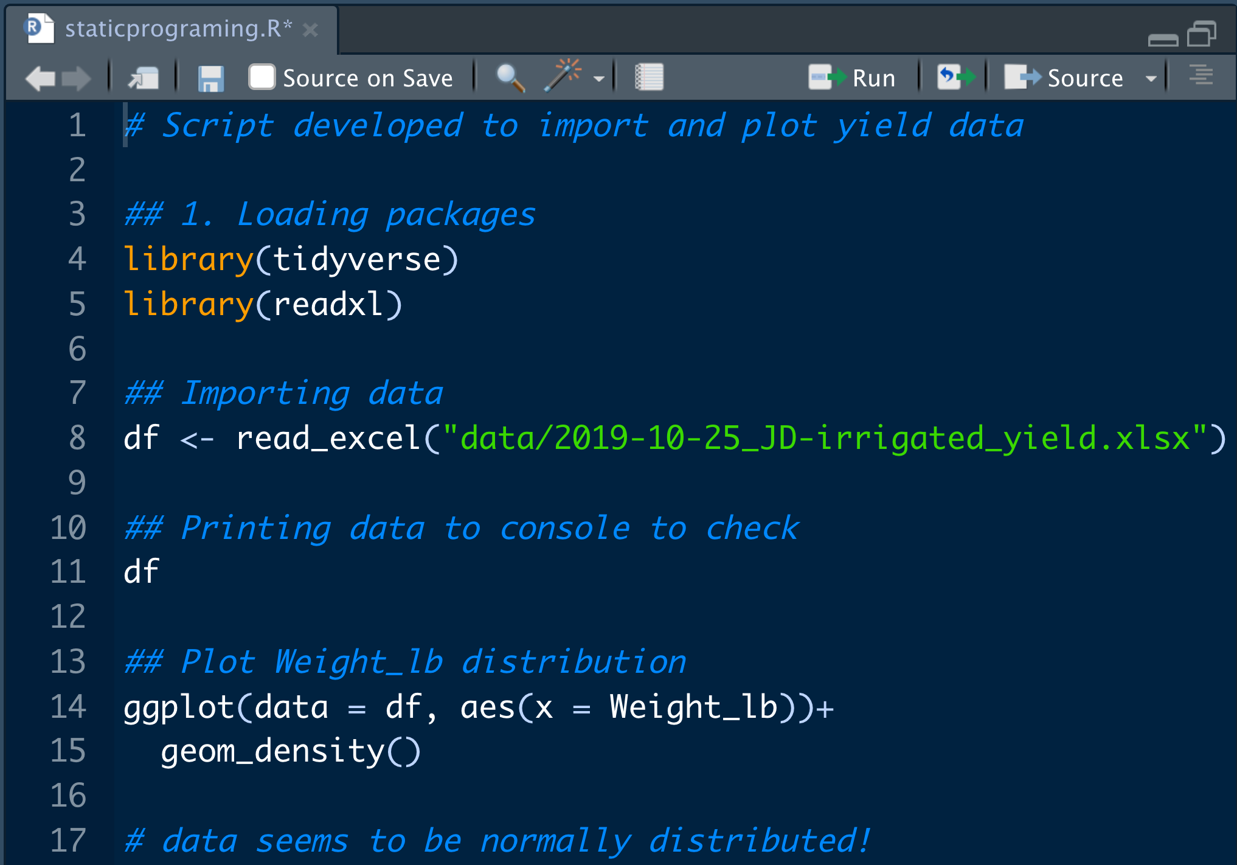This screenshot has height=865, width=1237.
Task: Re-run previous code region
Action: [x=956, y=77]
